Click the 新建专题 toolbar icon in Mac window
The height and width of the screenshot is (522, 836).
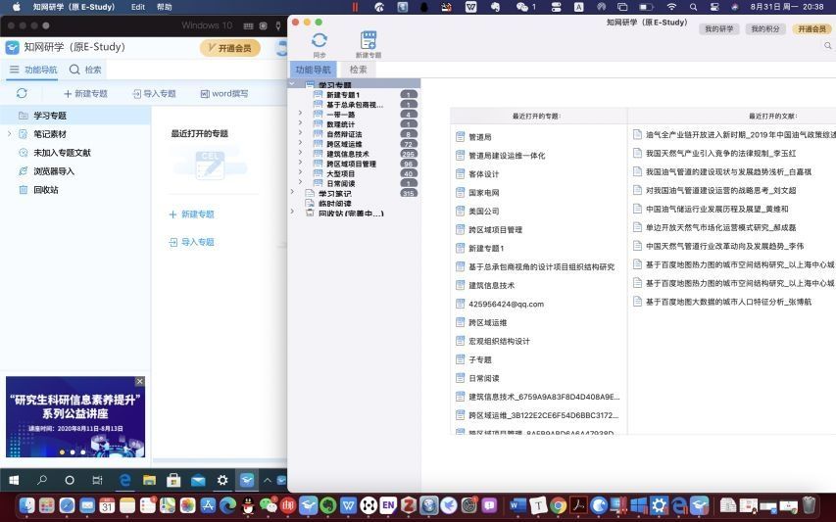point(369,40)
